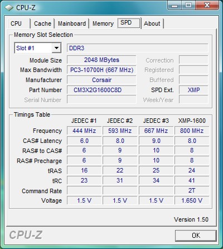Click the JEDEC #2 column header
This screenshot has height=249, width=223.
click(x=120, y=121)
